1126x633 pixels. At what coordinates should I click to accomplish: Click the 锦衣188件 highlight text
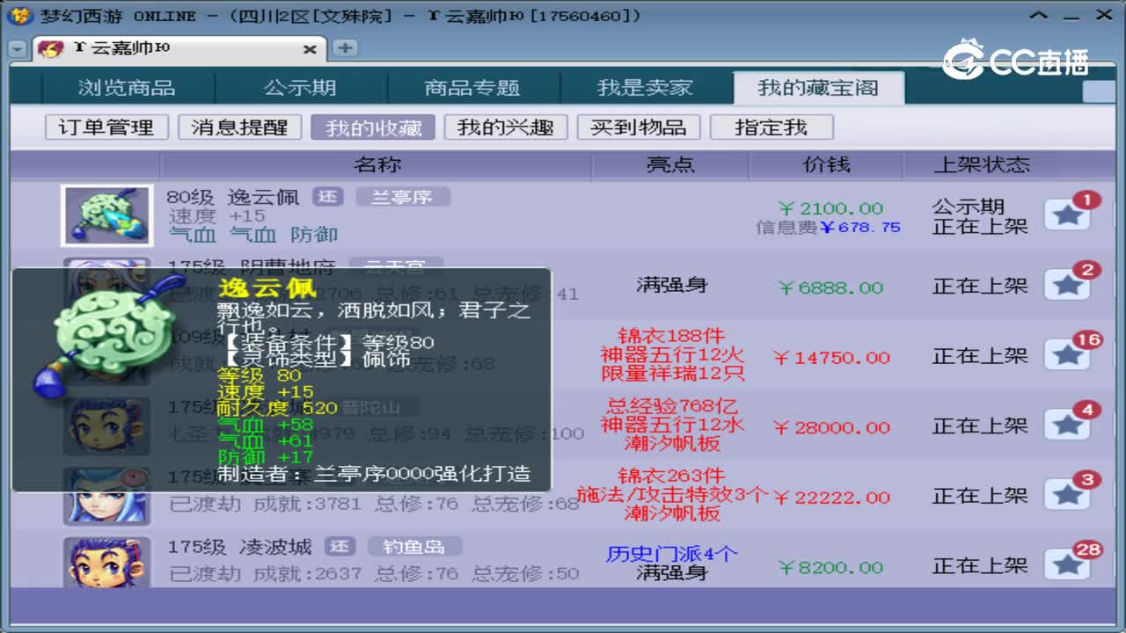[671, 335]
